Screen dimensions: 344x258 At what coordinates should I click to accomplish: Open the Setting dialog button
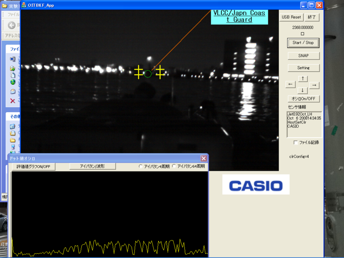(304, 68)
